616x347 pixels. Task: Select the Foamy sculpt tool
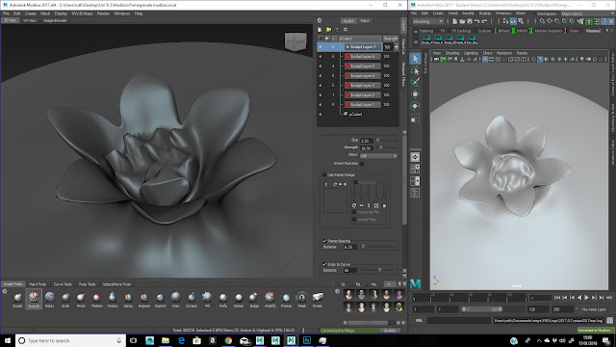tap(113, 300)
